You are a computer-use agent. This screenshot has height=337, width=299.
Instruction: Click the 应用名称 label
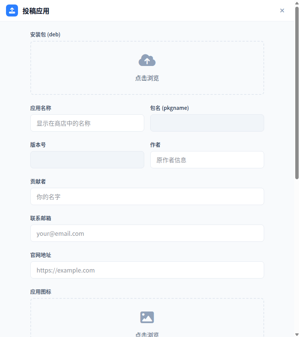(40, 108)
